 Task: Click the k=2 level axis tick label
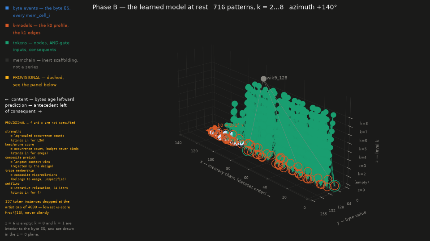pos(362,174)
